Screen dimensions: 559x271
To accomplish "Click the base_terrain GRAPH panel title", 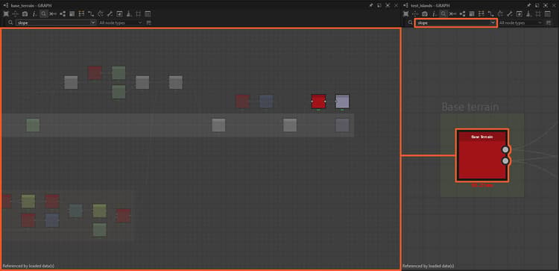I will coord(31,5).
